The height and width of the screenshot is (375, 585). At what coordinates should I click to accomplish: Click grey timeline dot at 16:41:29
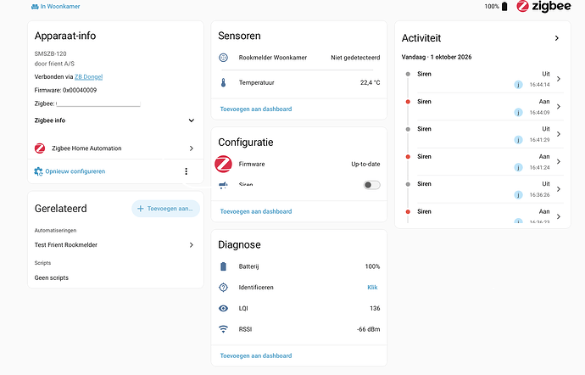coord(408,129)
